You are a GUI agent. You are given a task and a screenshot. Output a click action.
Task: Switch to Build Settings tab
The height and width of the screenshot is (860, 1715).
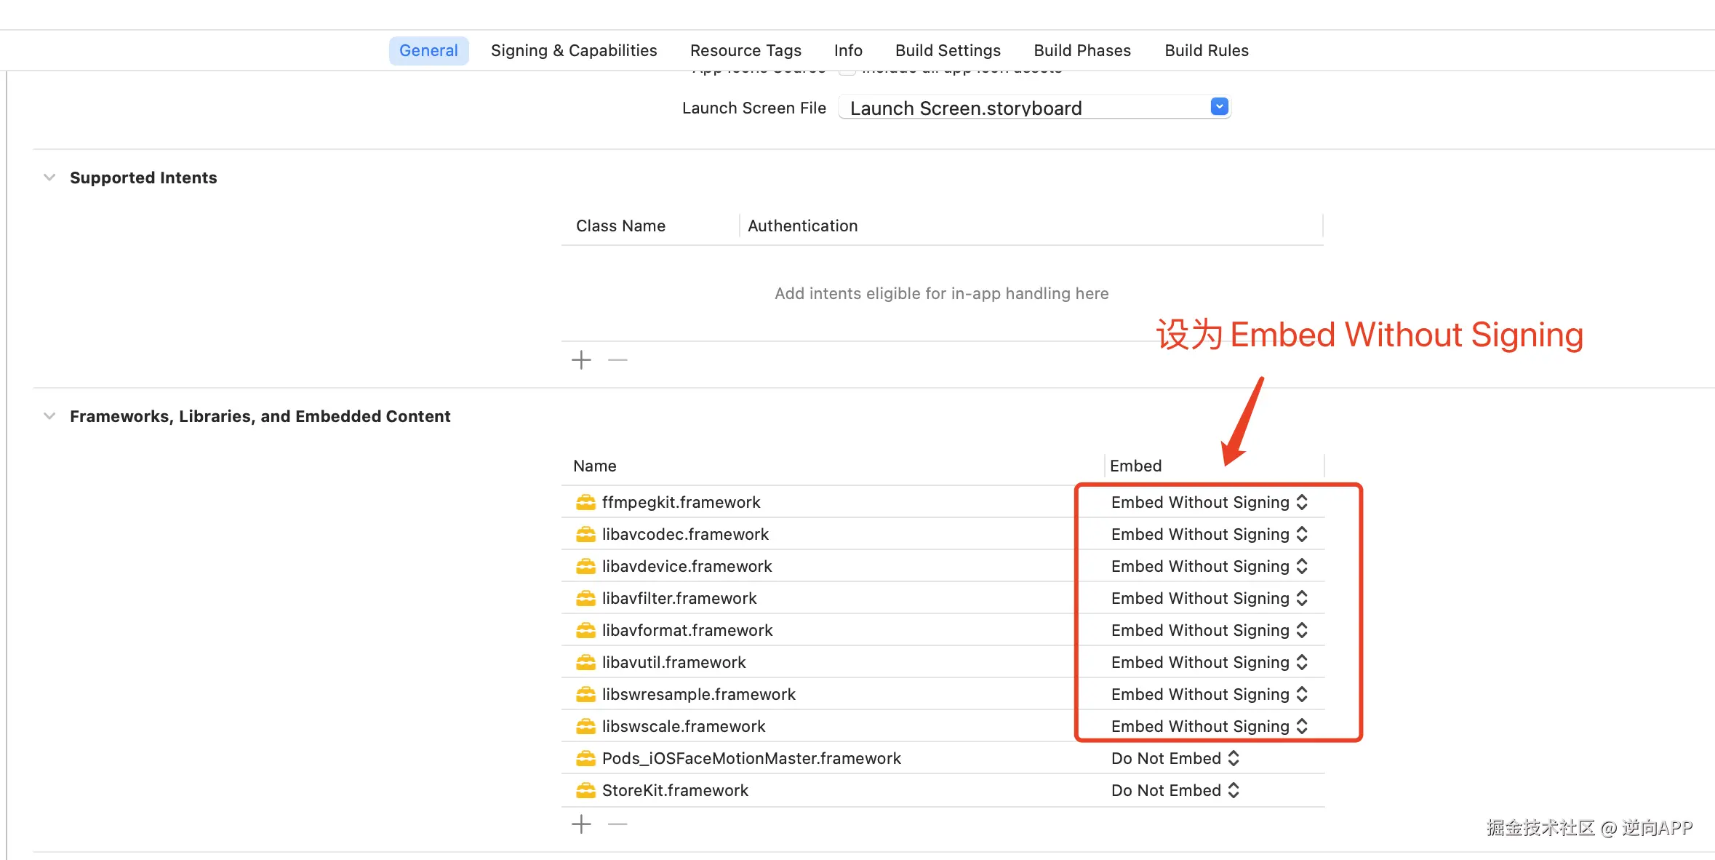[948, 50]
